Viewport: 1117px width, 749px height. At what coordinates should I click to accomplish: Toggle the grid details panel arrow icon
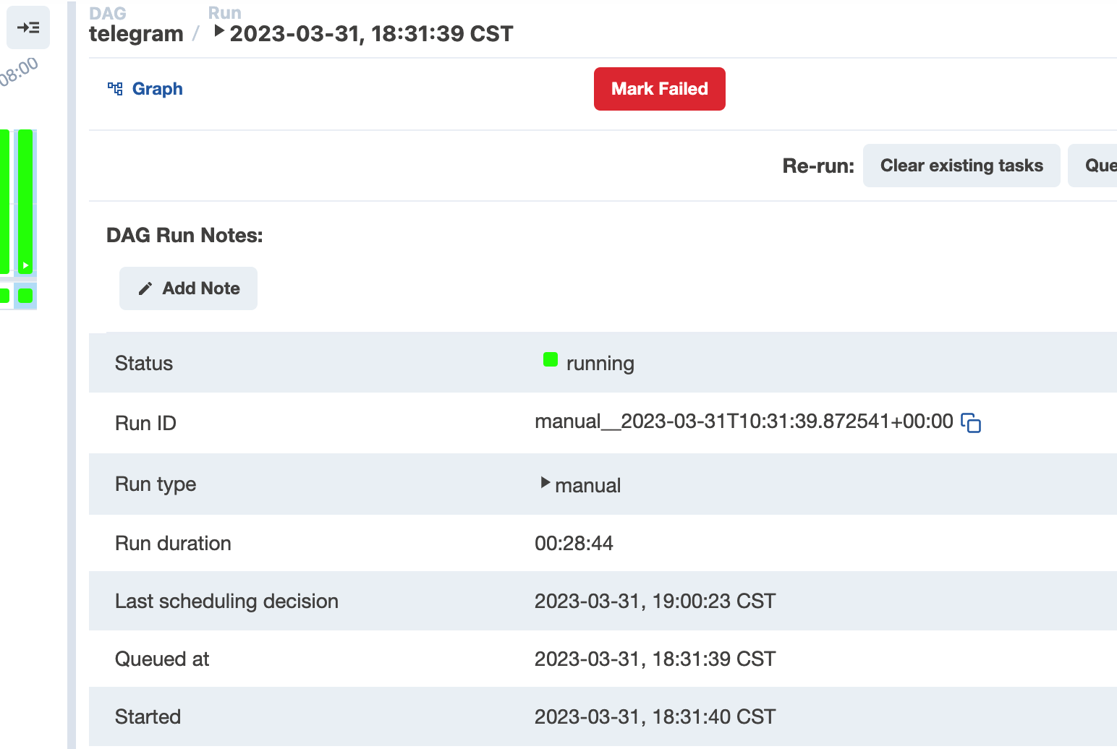(27, 27)
